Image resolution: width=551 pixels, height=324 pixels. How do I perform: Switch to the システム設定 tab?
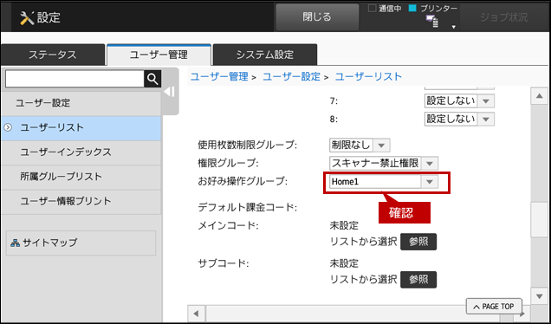point(265,55)
